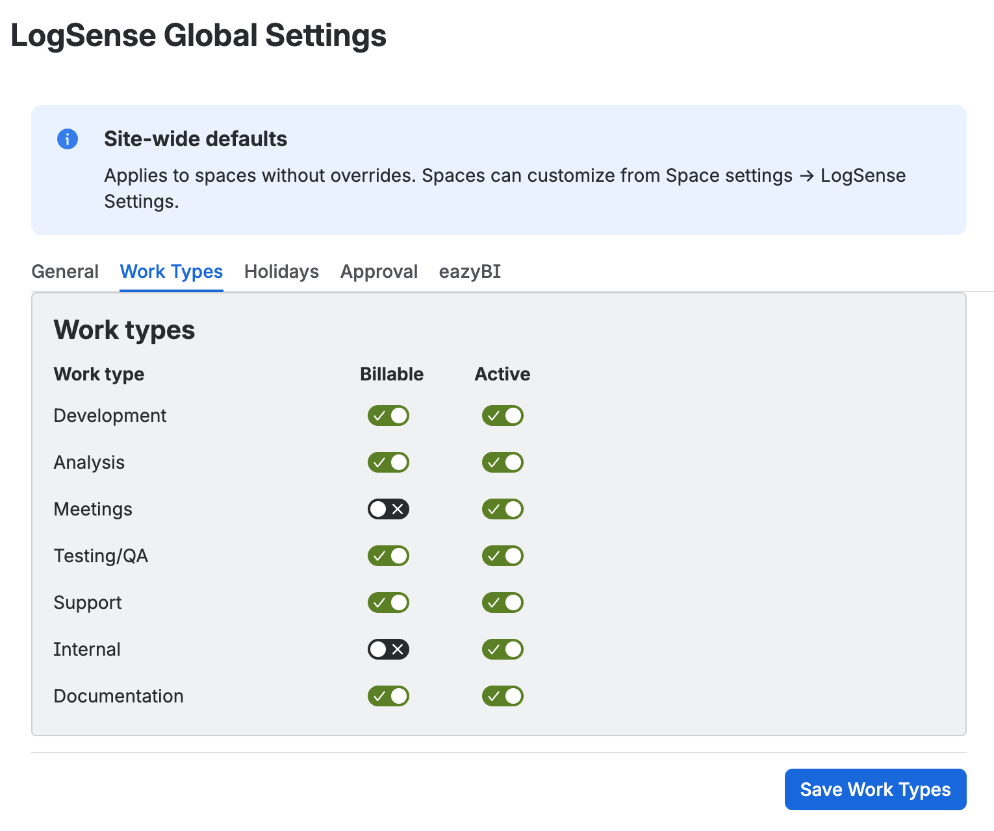Turn off Analysis active toggle
The height and width of the screenshot is (831, 994).
coord(503,462)
